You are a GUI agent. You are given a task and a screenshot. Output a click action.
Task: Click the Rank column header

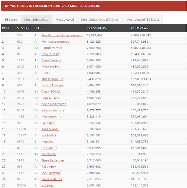tap(6, 28)
